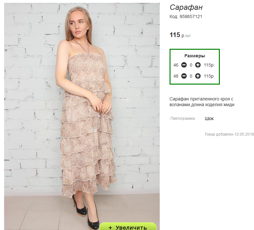The image size is (254, 230).
Task: Click the Товар добавлен date text
Action: [229, 134]
